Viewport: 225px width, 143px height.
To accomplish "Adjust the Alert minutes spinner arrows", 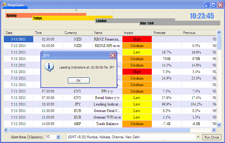I will [58, 137].
